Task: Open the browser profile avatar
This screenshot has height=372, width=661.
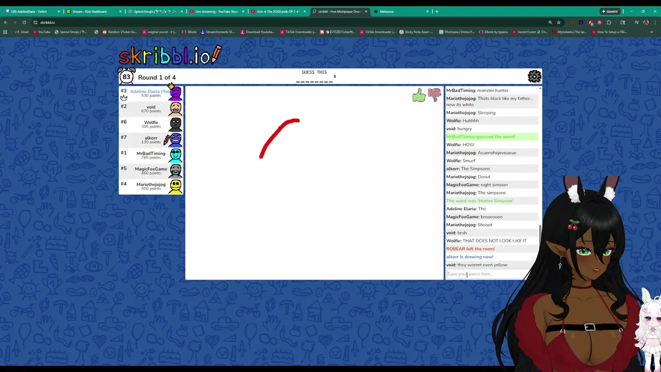Action: [x=646, y=22]
